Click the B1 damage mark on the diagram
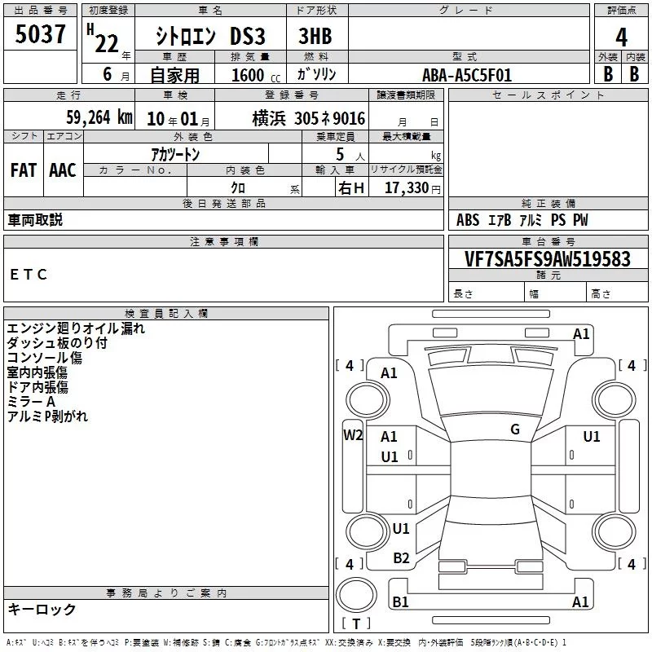 click(x=400, y=601)
